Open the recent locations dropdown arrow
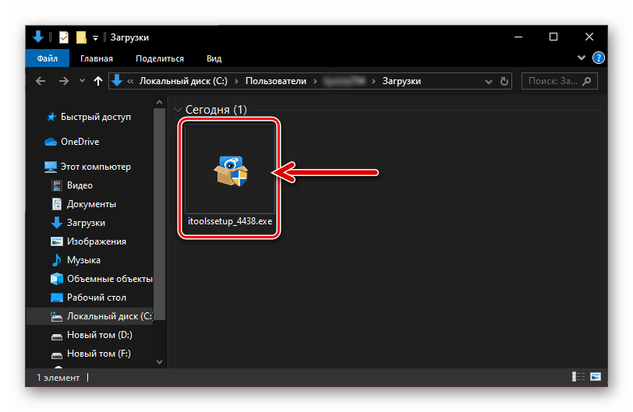The width and height of the screenshot is (633, 412). tap(82, 81)
